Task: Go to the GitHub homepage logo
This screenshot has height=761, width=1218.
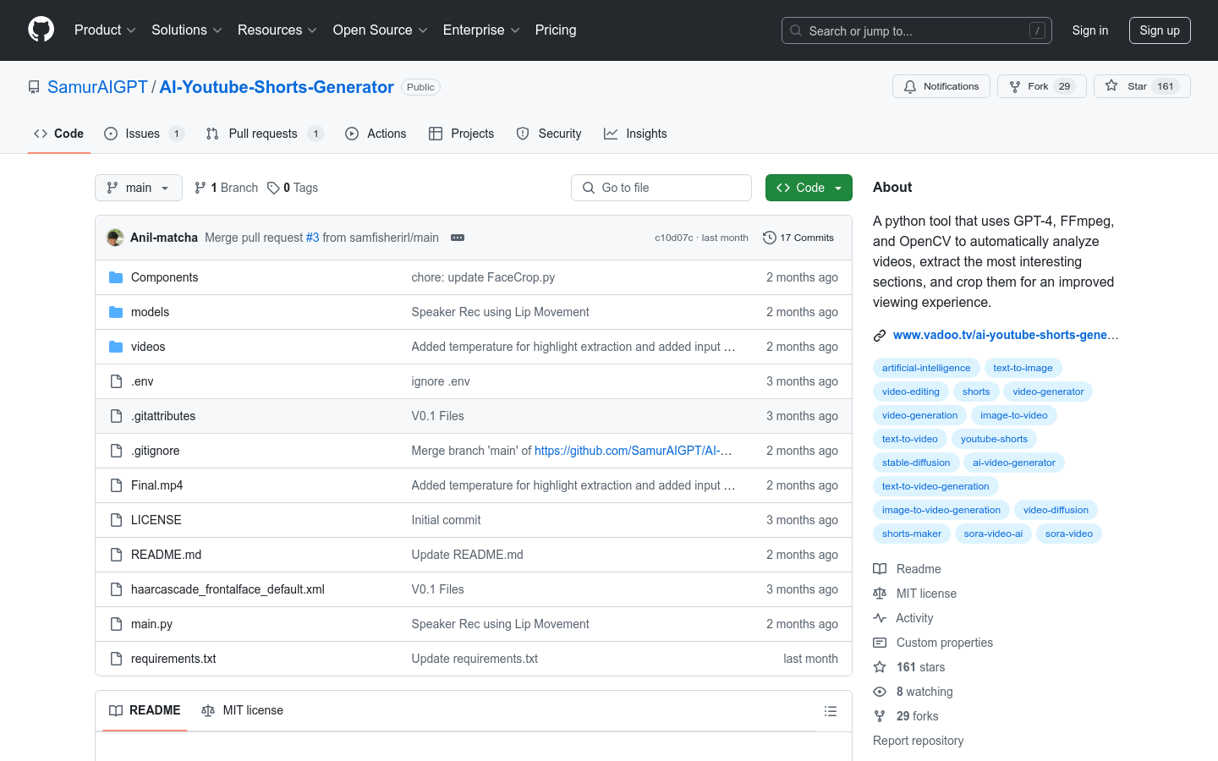Action: [x=41, y=30]
